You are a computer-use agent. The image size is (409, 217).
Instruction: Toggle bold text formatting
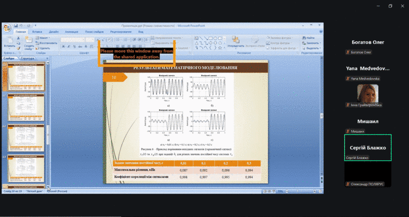[62, 46]
